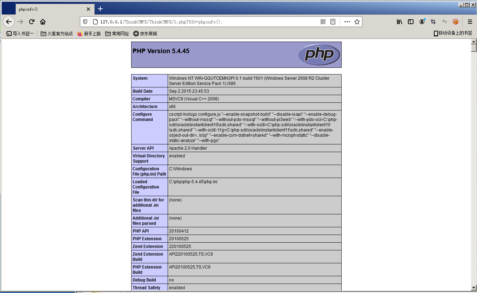Click the browser Back arrow button
This screenshot has height=293, width=477.
tap(9, 22)
